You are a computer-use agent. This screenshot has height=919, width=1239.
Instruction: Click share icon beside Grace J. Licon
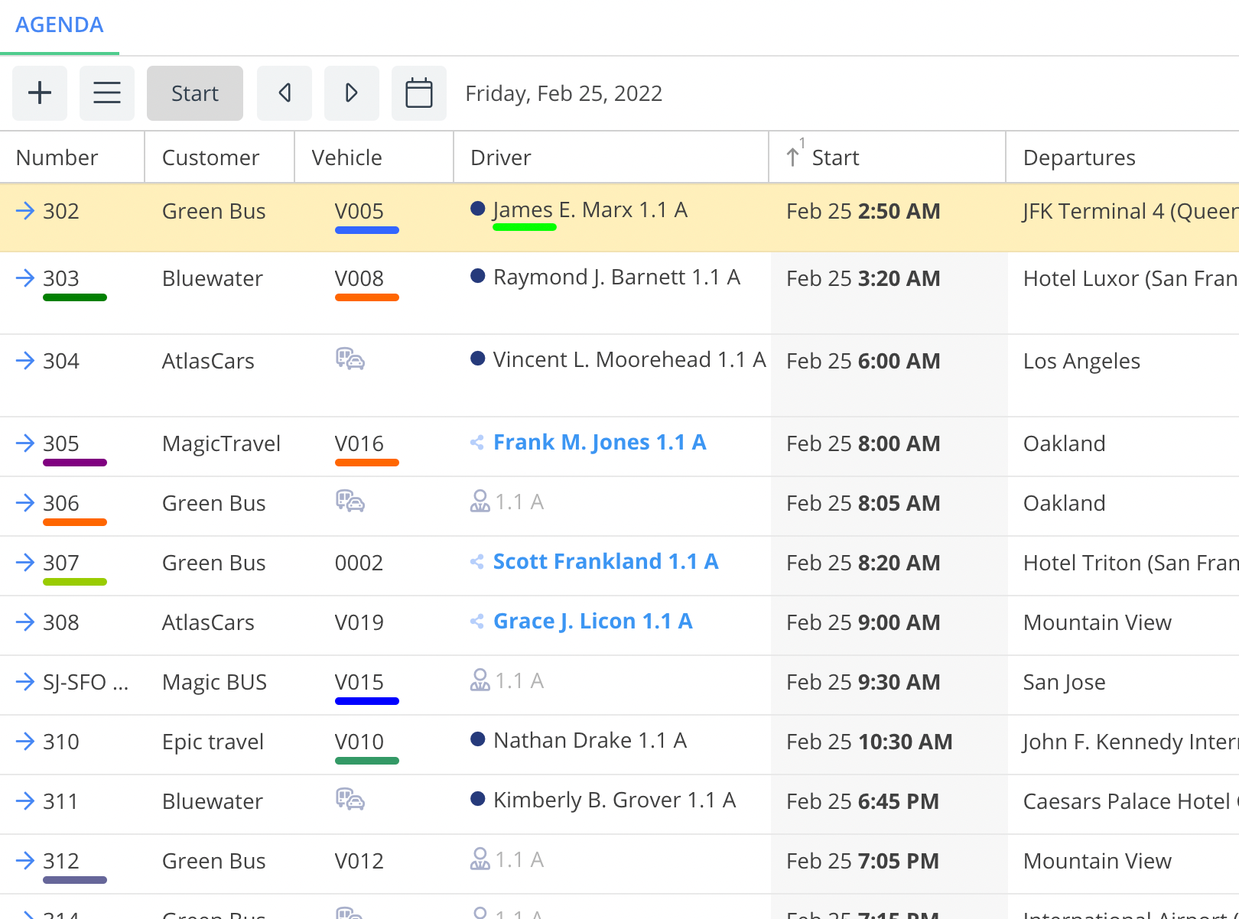[477, 622]
